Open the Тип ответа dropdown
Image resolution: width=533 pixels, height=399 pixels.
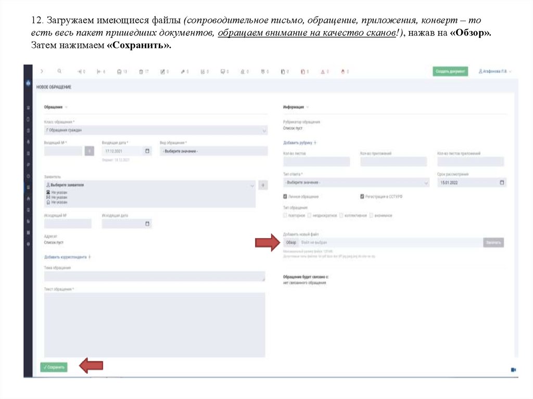[x=354, y=182]
